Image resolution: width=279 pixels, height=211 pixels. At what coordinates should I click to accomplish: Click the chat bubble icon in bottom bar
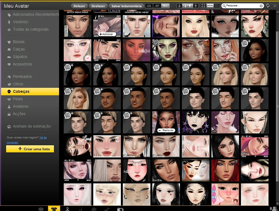coord(41,209)
